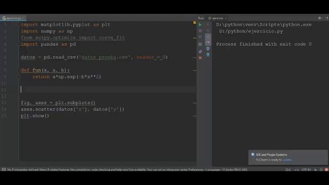
Task: Place cursor on empty line 11
Action: tap(107, 89)
